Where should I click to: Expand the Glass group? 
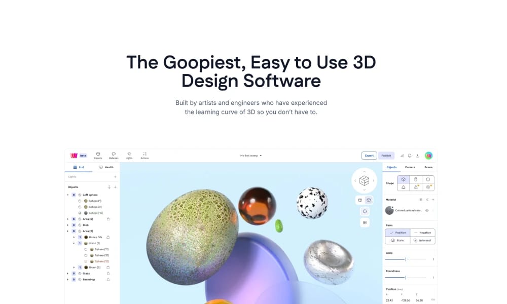[68, 273]
